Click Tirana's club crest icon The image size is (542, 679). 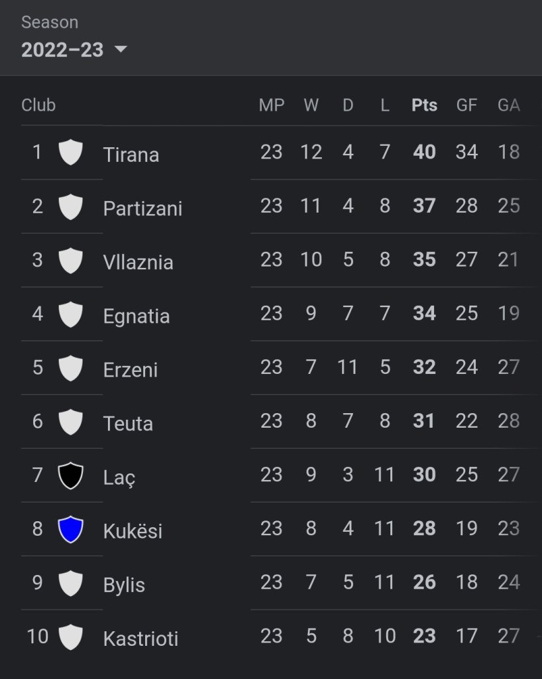[x=70, y=153]
